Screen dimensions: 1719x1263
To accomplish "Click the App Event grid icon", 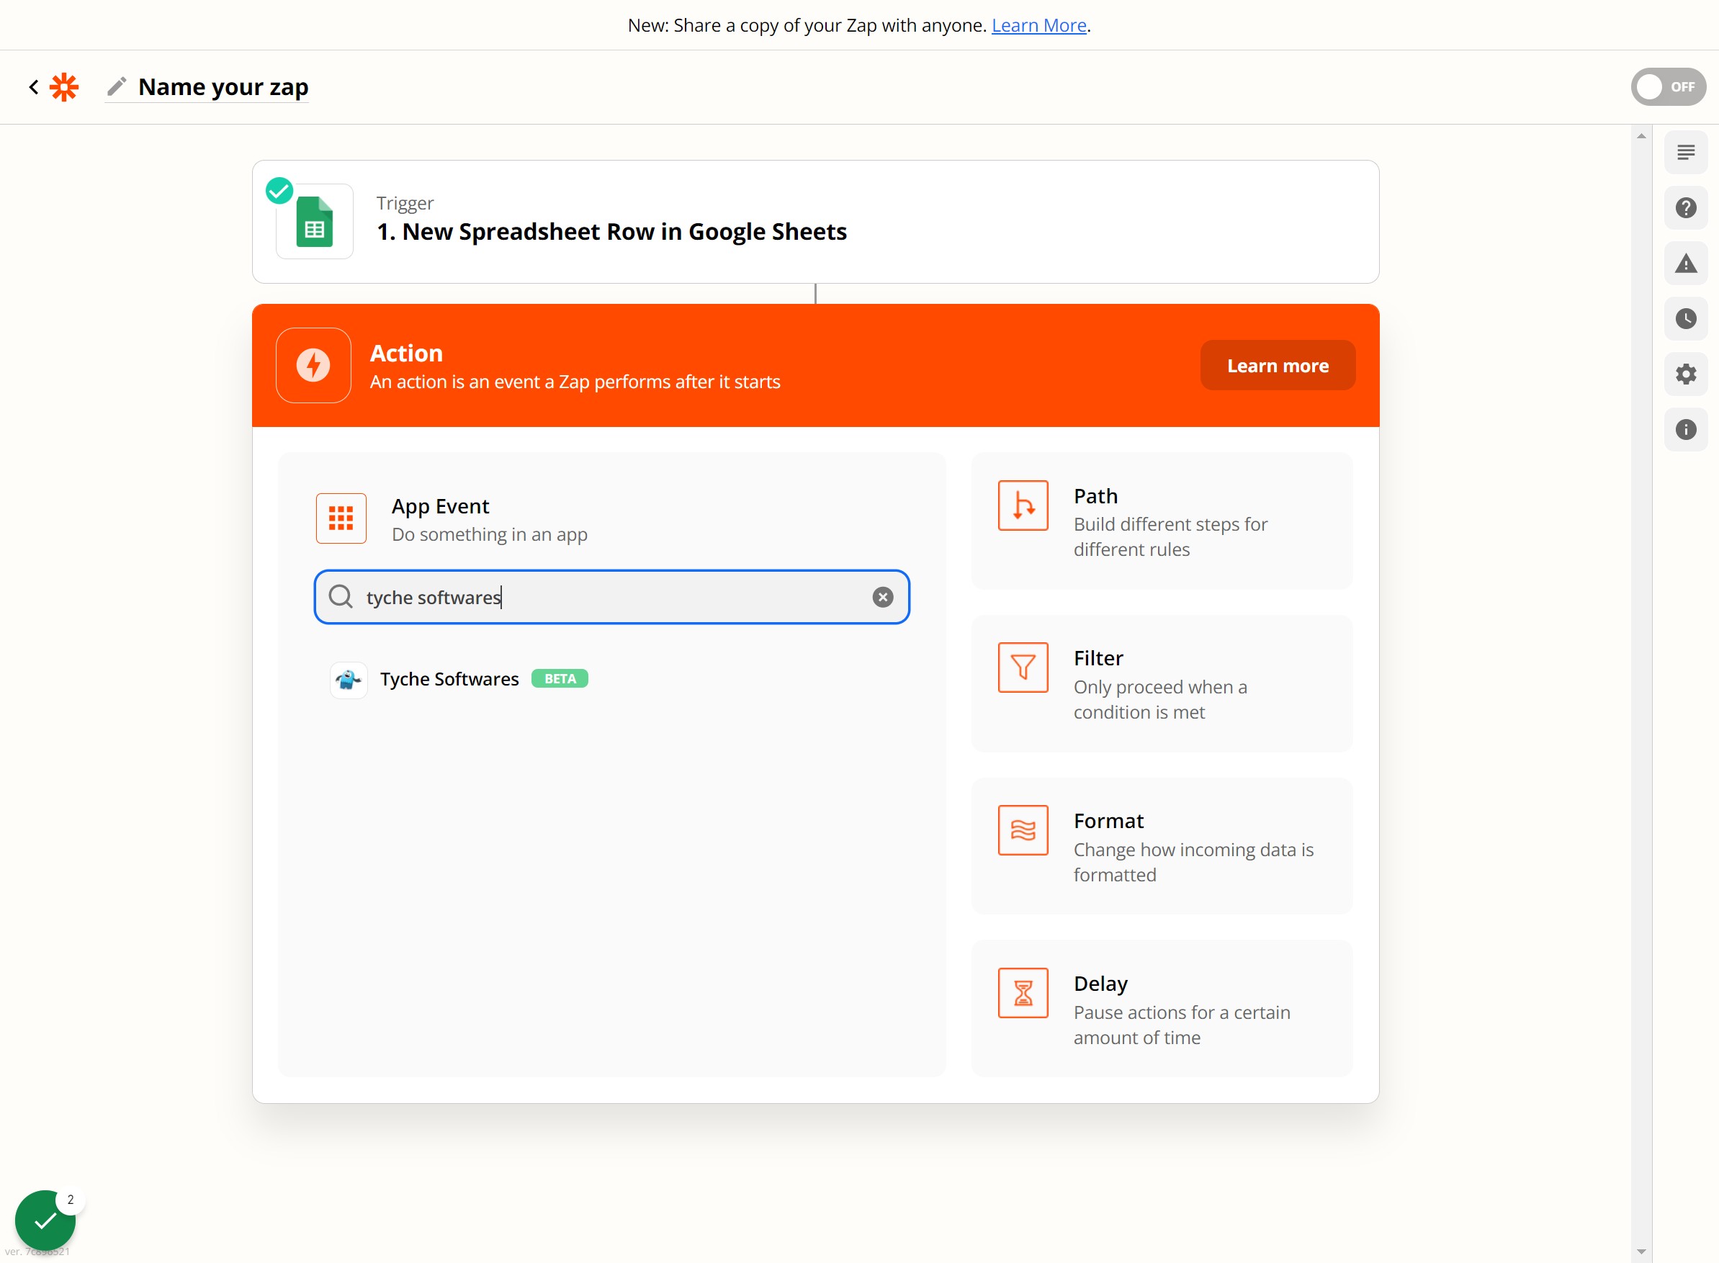I will point(341,518).
